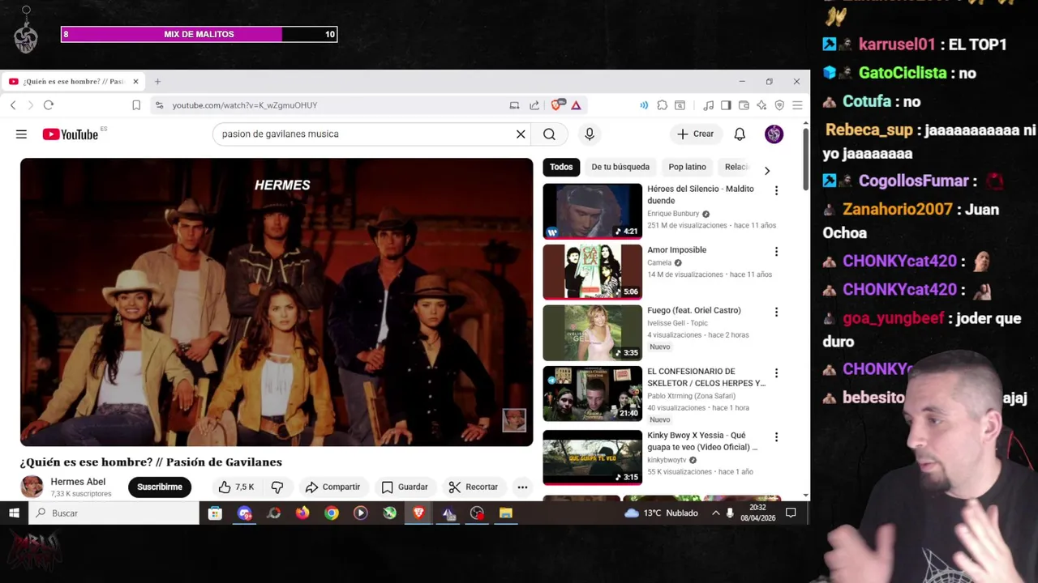Select the 'Todos' filter chip
Image resolution: width=1038 pixels, height=583 pixels.
(561, 167)
